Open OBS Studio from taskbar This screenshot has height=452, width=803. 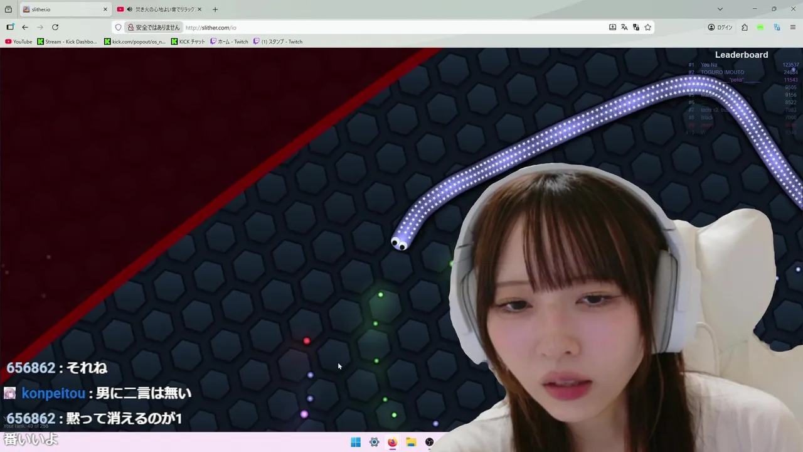click(429, 442)
